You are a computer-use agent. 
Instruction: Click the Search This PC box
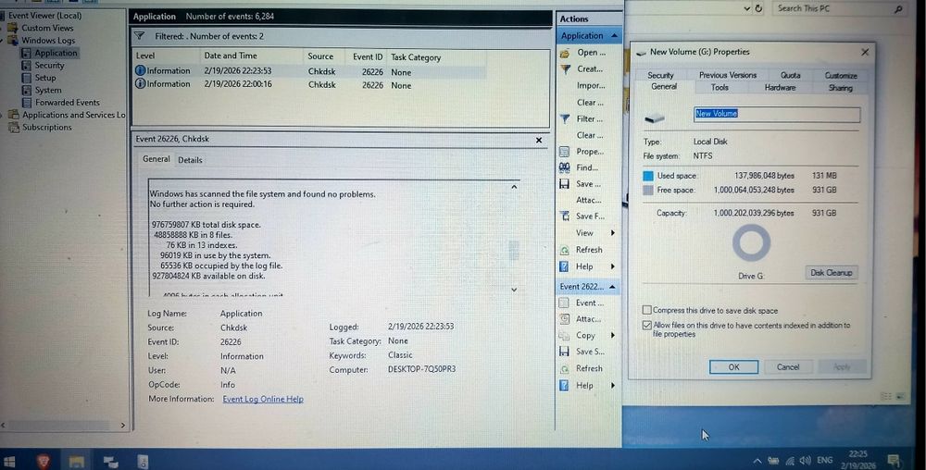839,8
